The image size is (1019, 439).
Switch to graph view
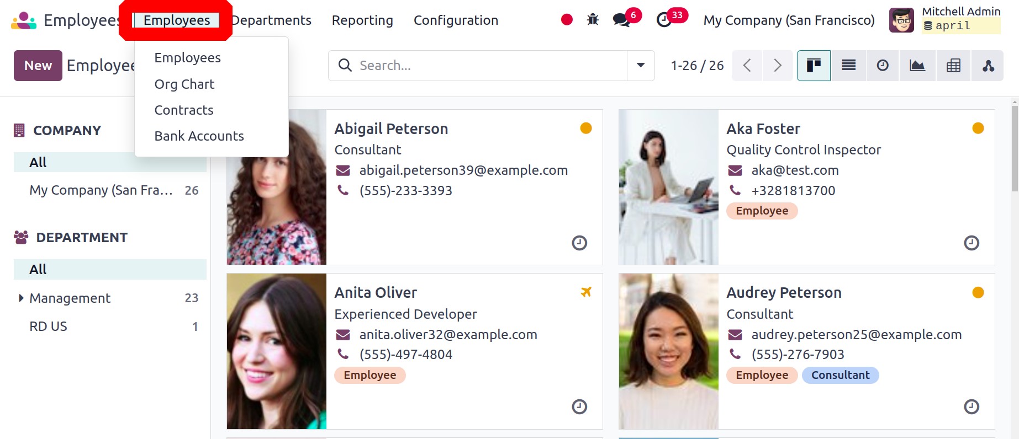(917, 66)
